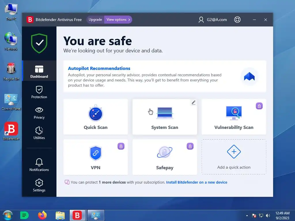
Task: Click the Autopilot Recommendations heading
Action: click(x=99, y=68)
